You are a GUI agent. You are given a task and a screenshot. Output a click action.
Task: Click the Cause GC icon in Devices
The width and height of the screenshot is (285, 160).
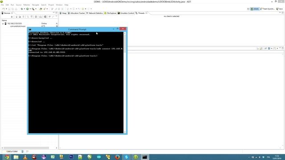click(x=23, y=17)
